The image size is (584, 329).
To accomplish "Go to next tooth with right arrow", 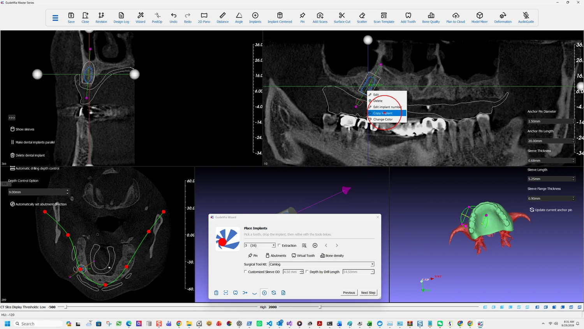I will pos(337,245).
